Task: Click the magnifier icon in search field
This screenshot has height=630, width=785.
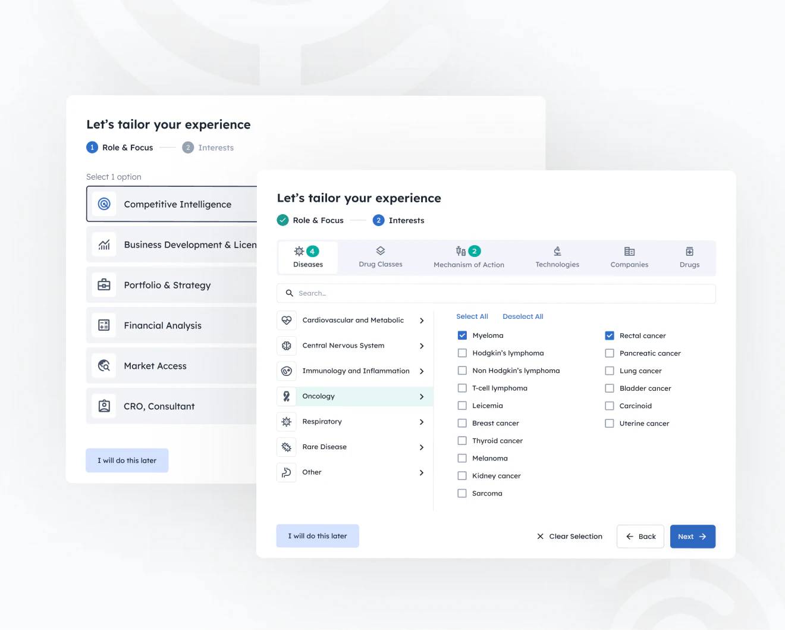Action: pyautogui.click(x=290, y=293)
